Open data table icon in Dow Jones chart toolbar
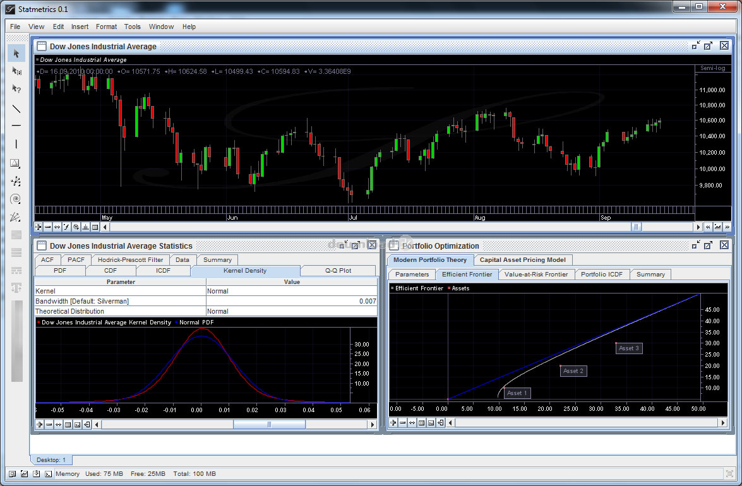The image size is (742, 486). click(95, 227)
